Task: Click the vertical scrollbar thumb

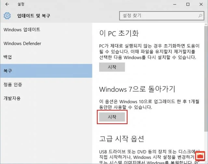Action: coord(206,79)
